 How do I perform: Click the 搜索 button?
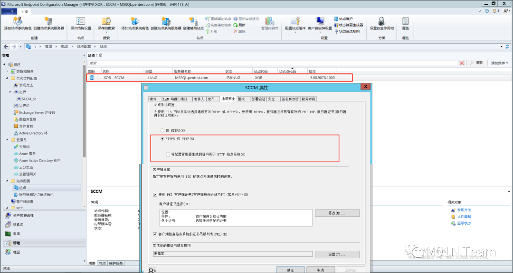pos(477,63)
